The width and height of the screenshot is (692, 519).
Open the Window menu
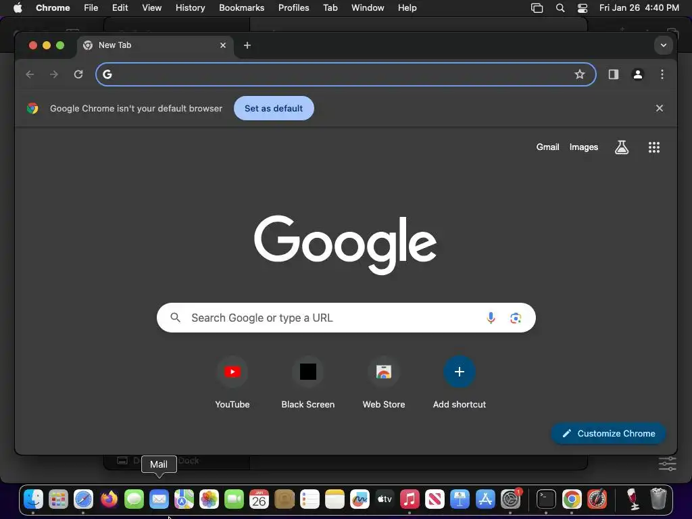[x=368, y=7]
